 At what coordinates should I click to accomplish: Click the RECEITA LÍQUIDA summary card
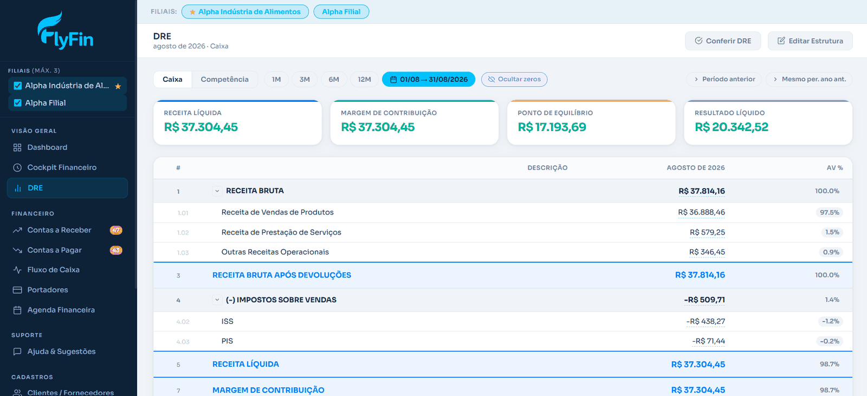(237, 122)
